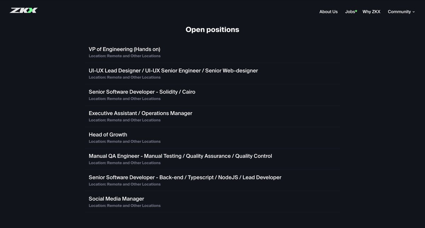The width and height of the screenshot is (425, 228).
Task: Click the location text under Executive Assistant listing
Action: 124,120
